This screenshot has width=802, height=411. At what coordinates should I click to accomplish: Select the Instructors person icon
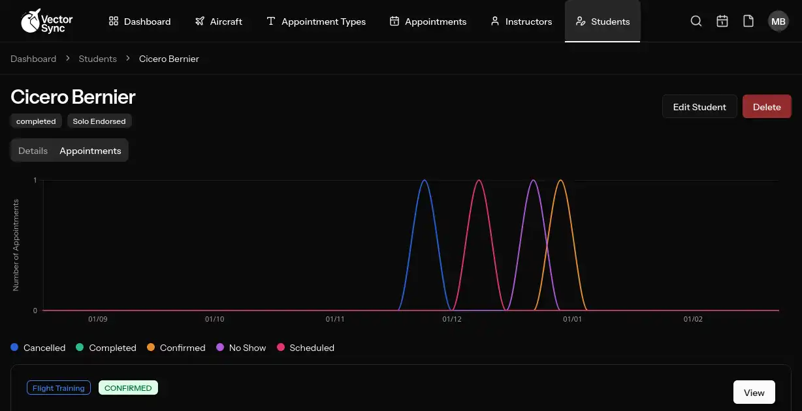pos(494,21)
